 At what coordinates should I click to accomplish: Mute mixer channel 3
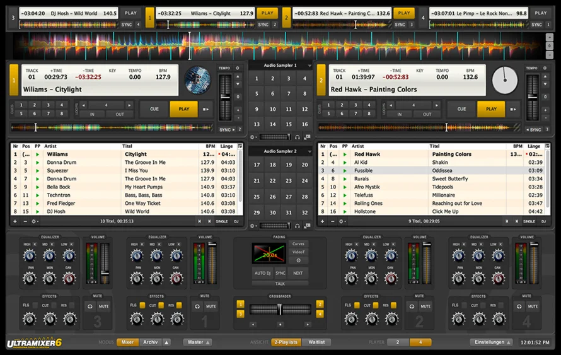click(104, 306)
